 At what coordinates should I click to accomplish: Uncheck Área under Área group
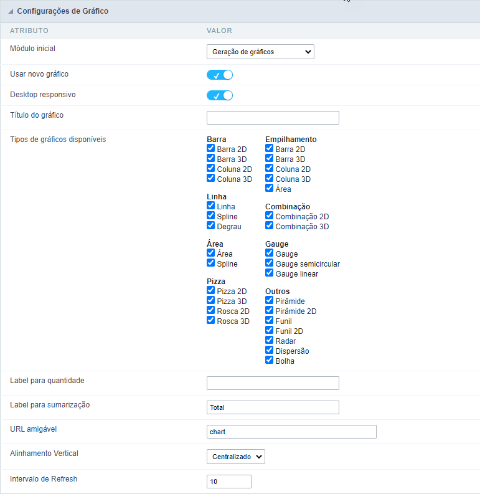(x=210, y=253)
